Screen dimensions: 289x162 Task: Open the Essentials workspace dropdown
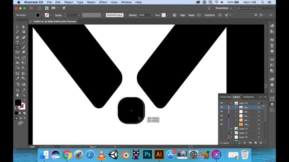pos(224,8)
